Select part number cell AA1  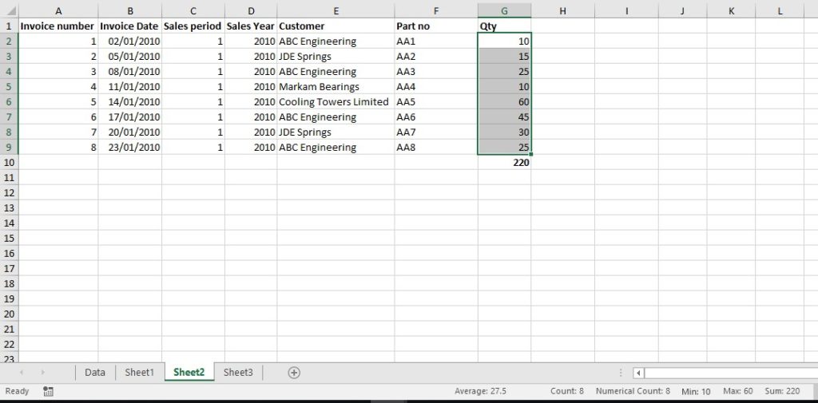pyautogui.click(x=436, y=41)
